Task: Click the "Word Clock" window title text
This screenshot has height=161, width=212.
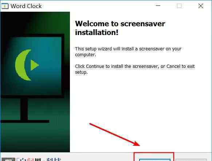Action: click(26, 6)
